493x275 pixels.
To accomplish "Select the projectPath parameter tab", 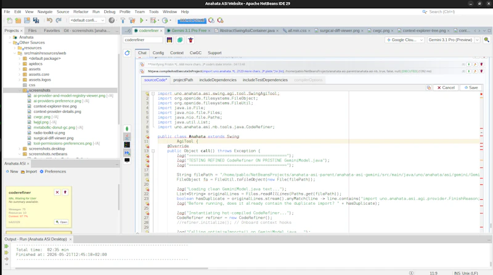I will coord(183,80).
